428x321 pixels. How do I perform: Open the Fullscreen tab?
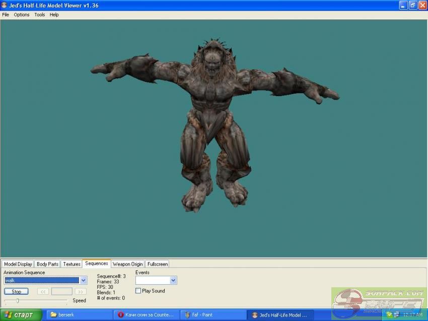(x=158, y=264)
